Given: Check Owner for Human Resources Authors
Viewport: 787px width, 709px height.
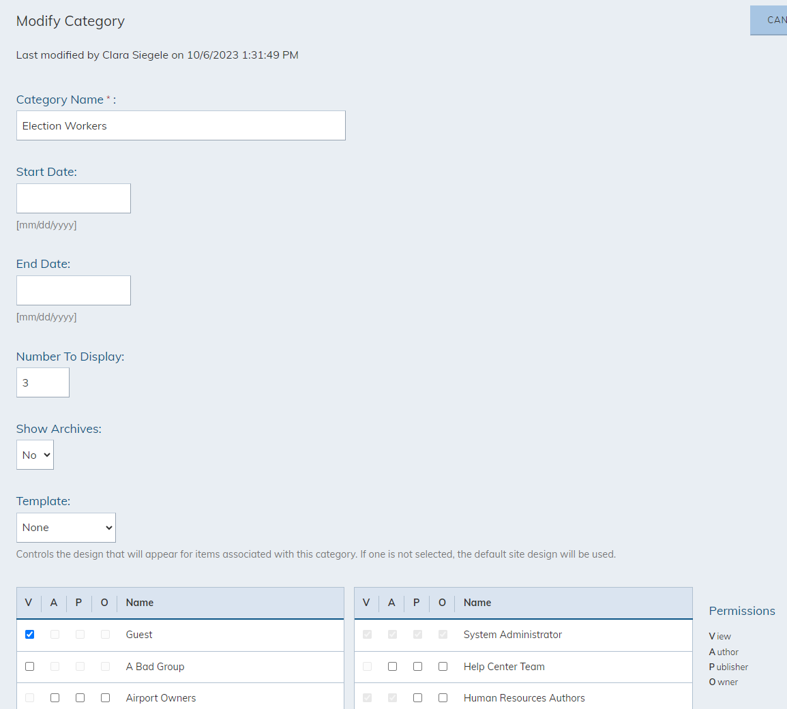Looking at the screenshot, I should (443, 697).
